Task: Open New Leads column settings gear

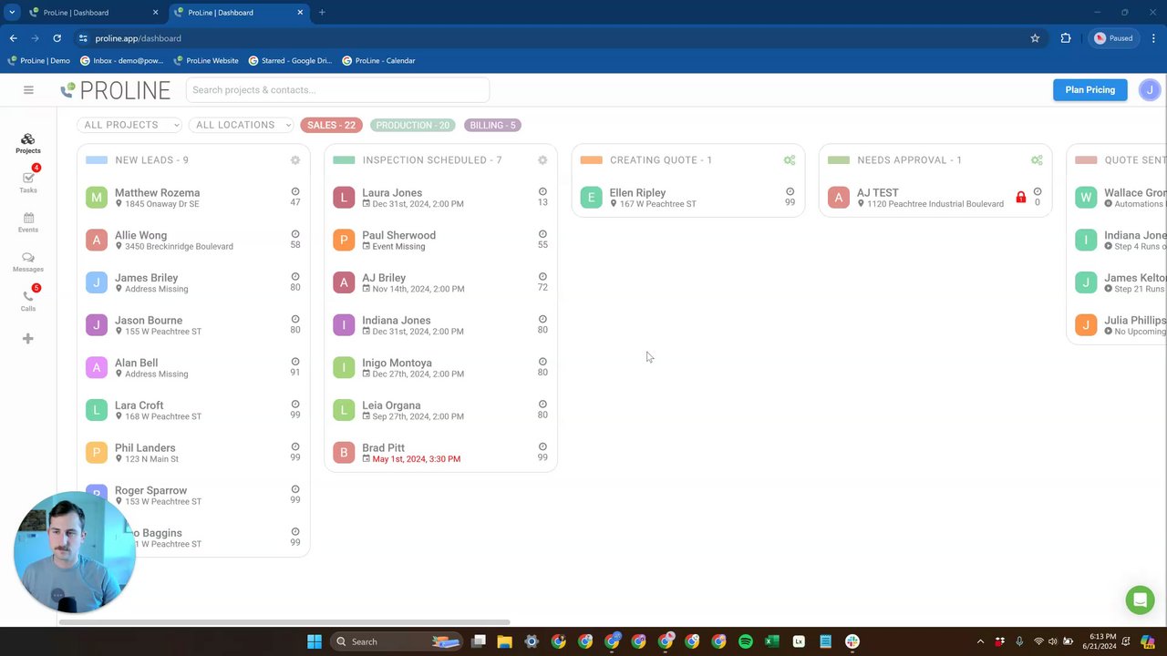Action: coord(295,160)
